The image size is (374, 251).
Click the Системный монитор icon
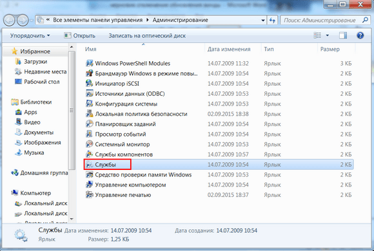pos(90,144)
